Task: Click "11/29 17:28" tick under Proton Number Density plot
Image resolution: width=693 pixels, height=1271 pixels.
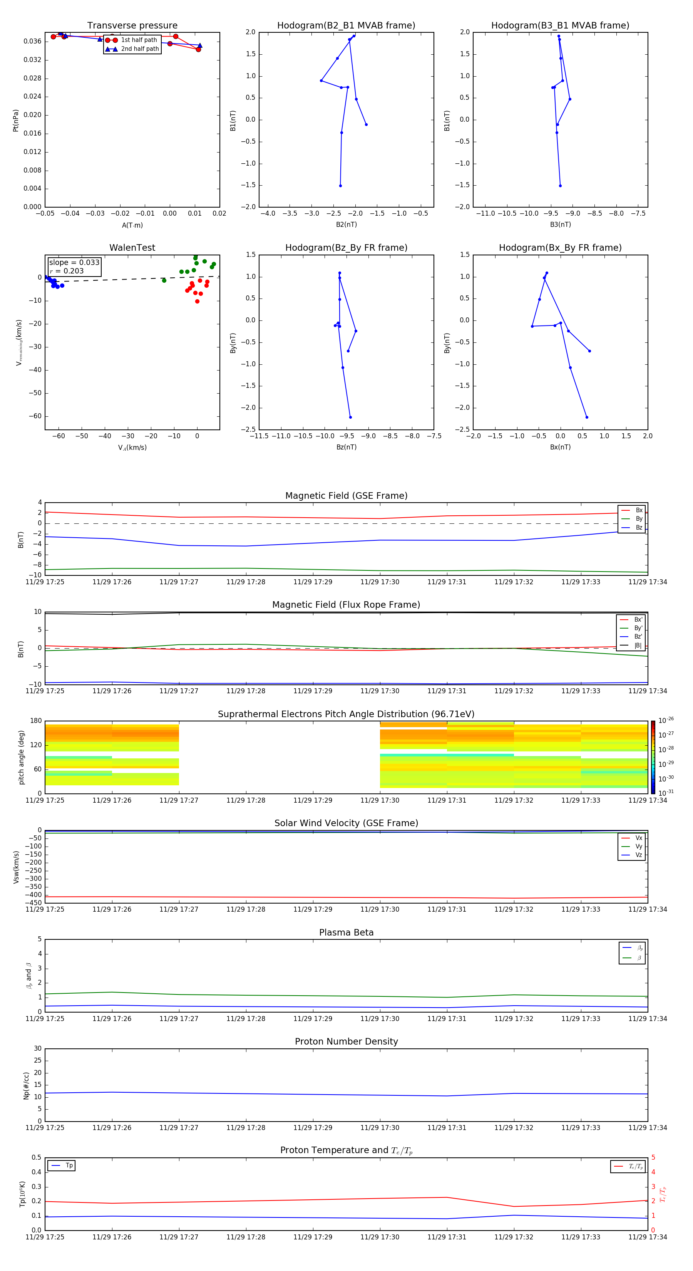Action: tap(246, 1128)
